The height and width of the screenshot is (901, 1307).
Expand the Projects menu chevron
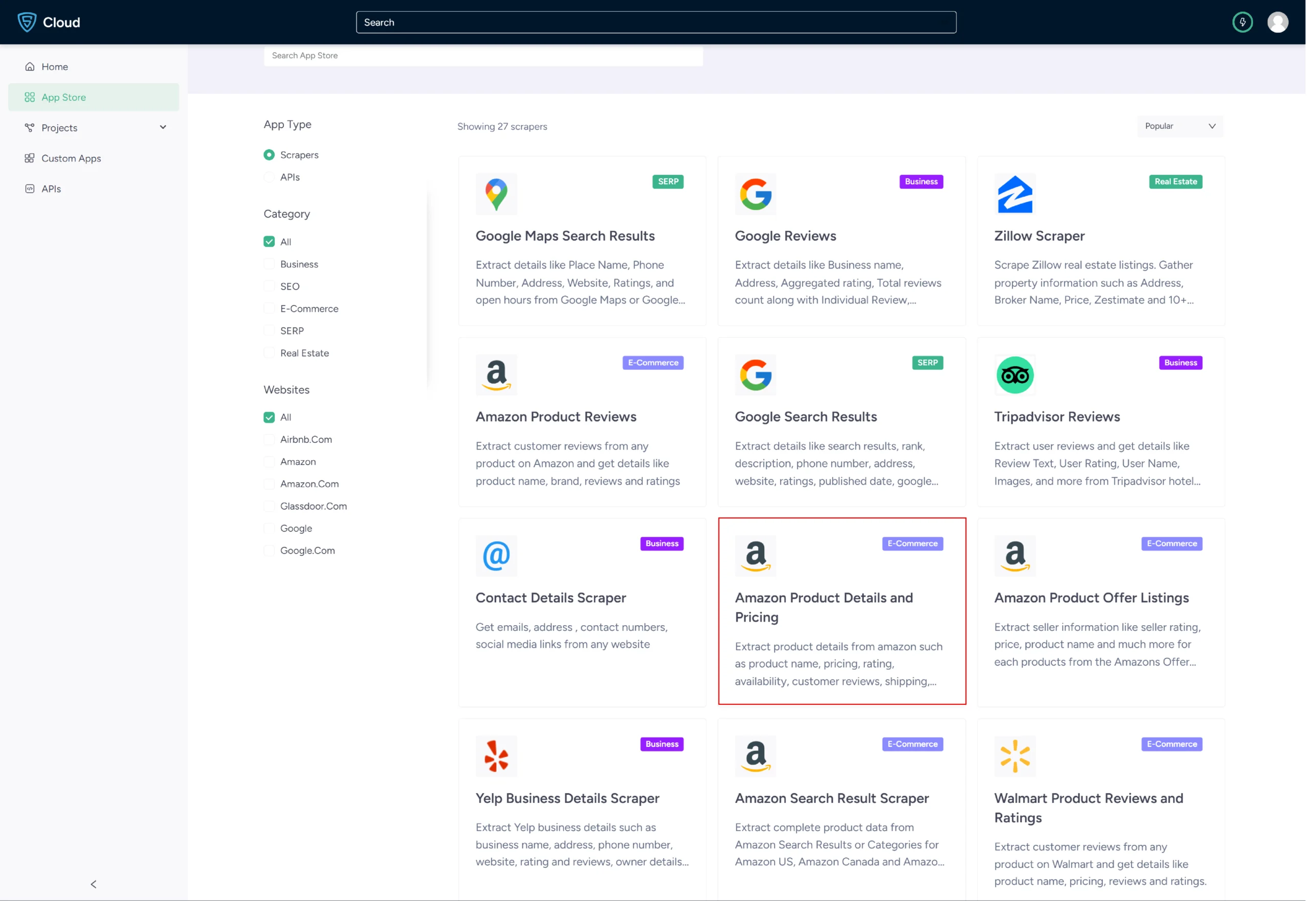pos(163,127)
